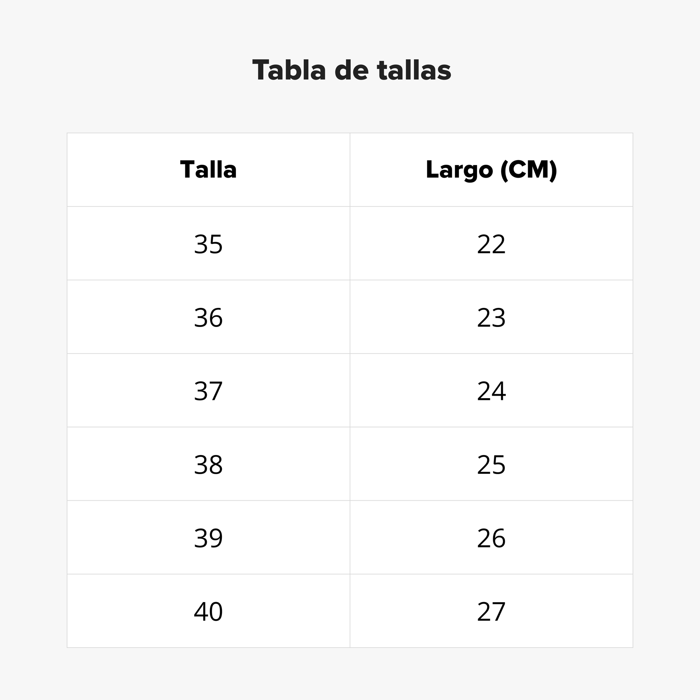Select size 36 cell
Viewport: 700px width, 700px height.
point(208,318)
